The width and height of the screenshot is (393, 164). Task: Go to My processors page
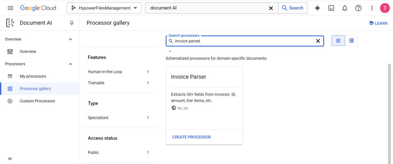point(33,76)
